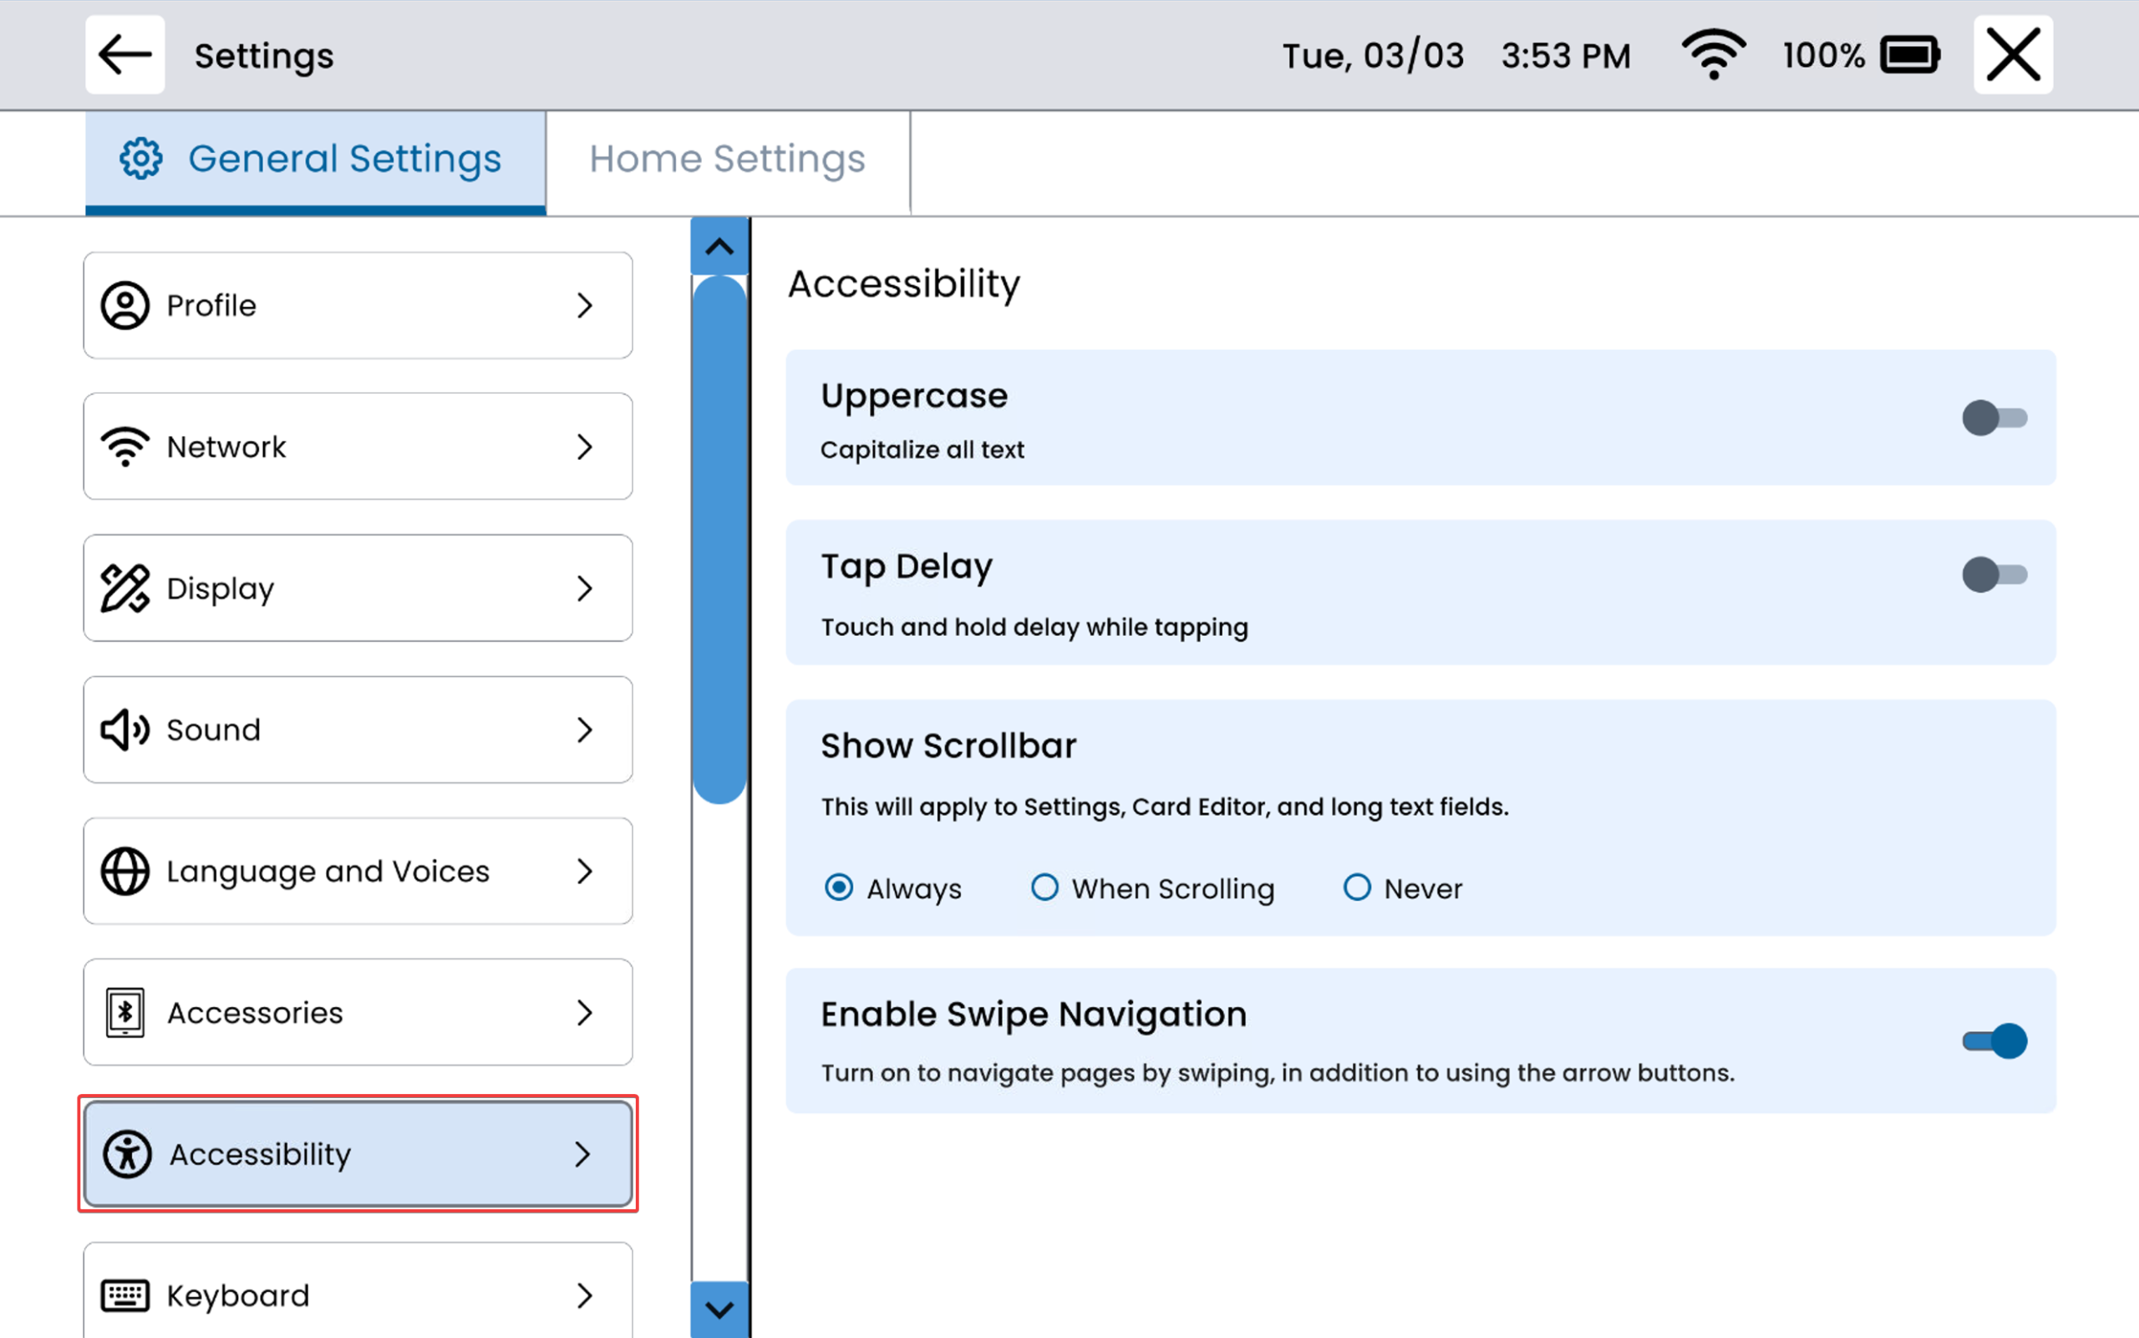Switch to Home Settings tab
Viewport: 2139px width, 1338px height.
[727, 160]
